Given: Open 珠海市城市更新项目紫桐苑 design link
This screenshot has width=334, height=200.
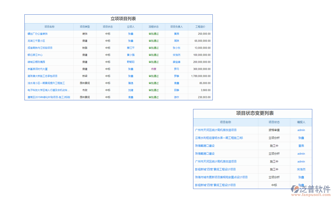Looking at the screenshot, I should (221, 177).
